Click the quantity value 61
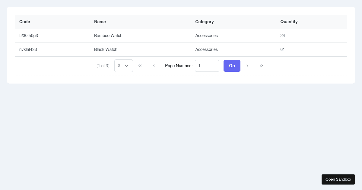The width and height of the screenshot is (362, 190). point(282,49)
